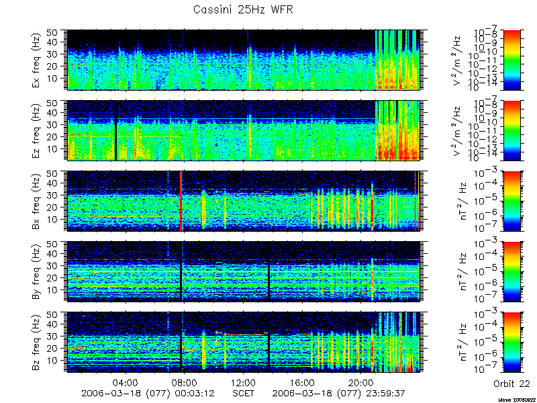Viewport: 537px width, 403px height.
Task: Click the Bx spectrogram panel
Action: pos(243,201)
